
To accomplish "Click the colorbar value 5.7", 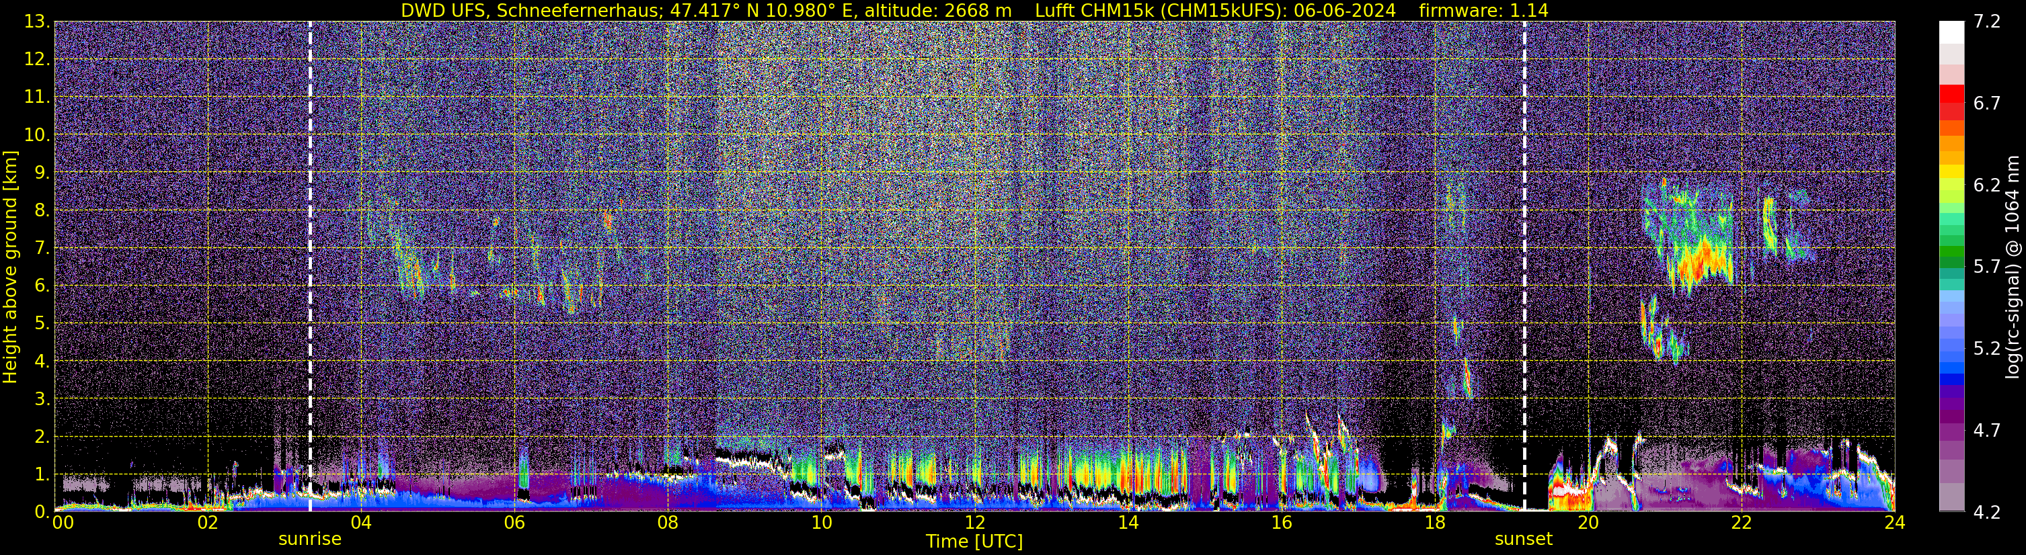I will (1987, 267).
